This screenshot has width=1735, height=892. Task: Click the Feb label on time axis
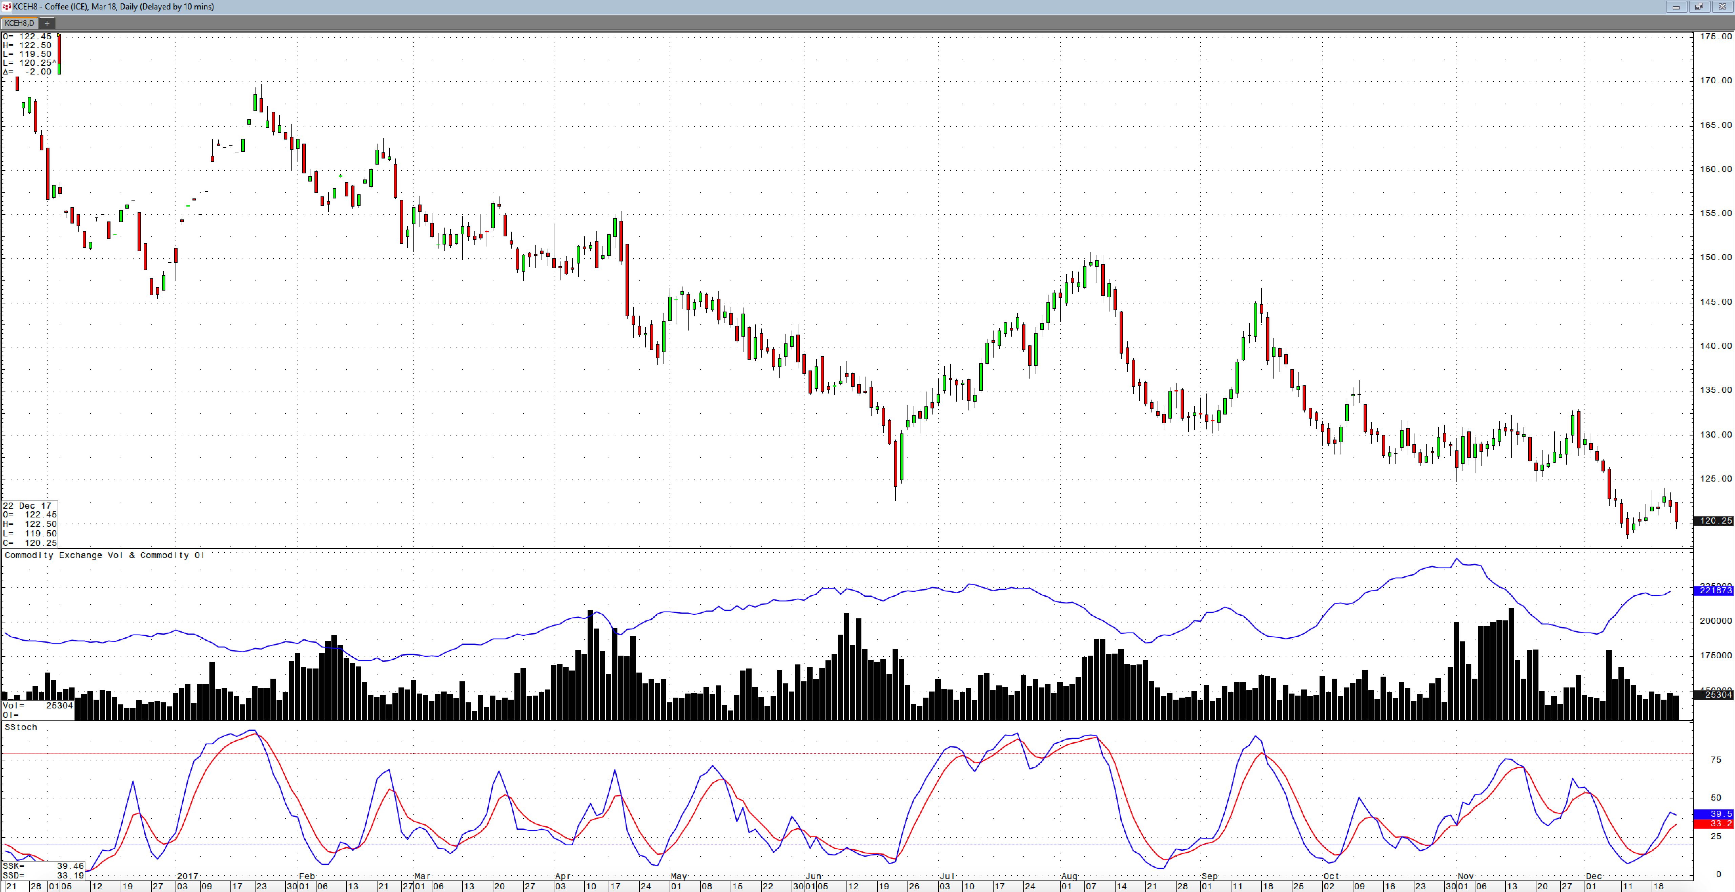click(x=307, y=876)
